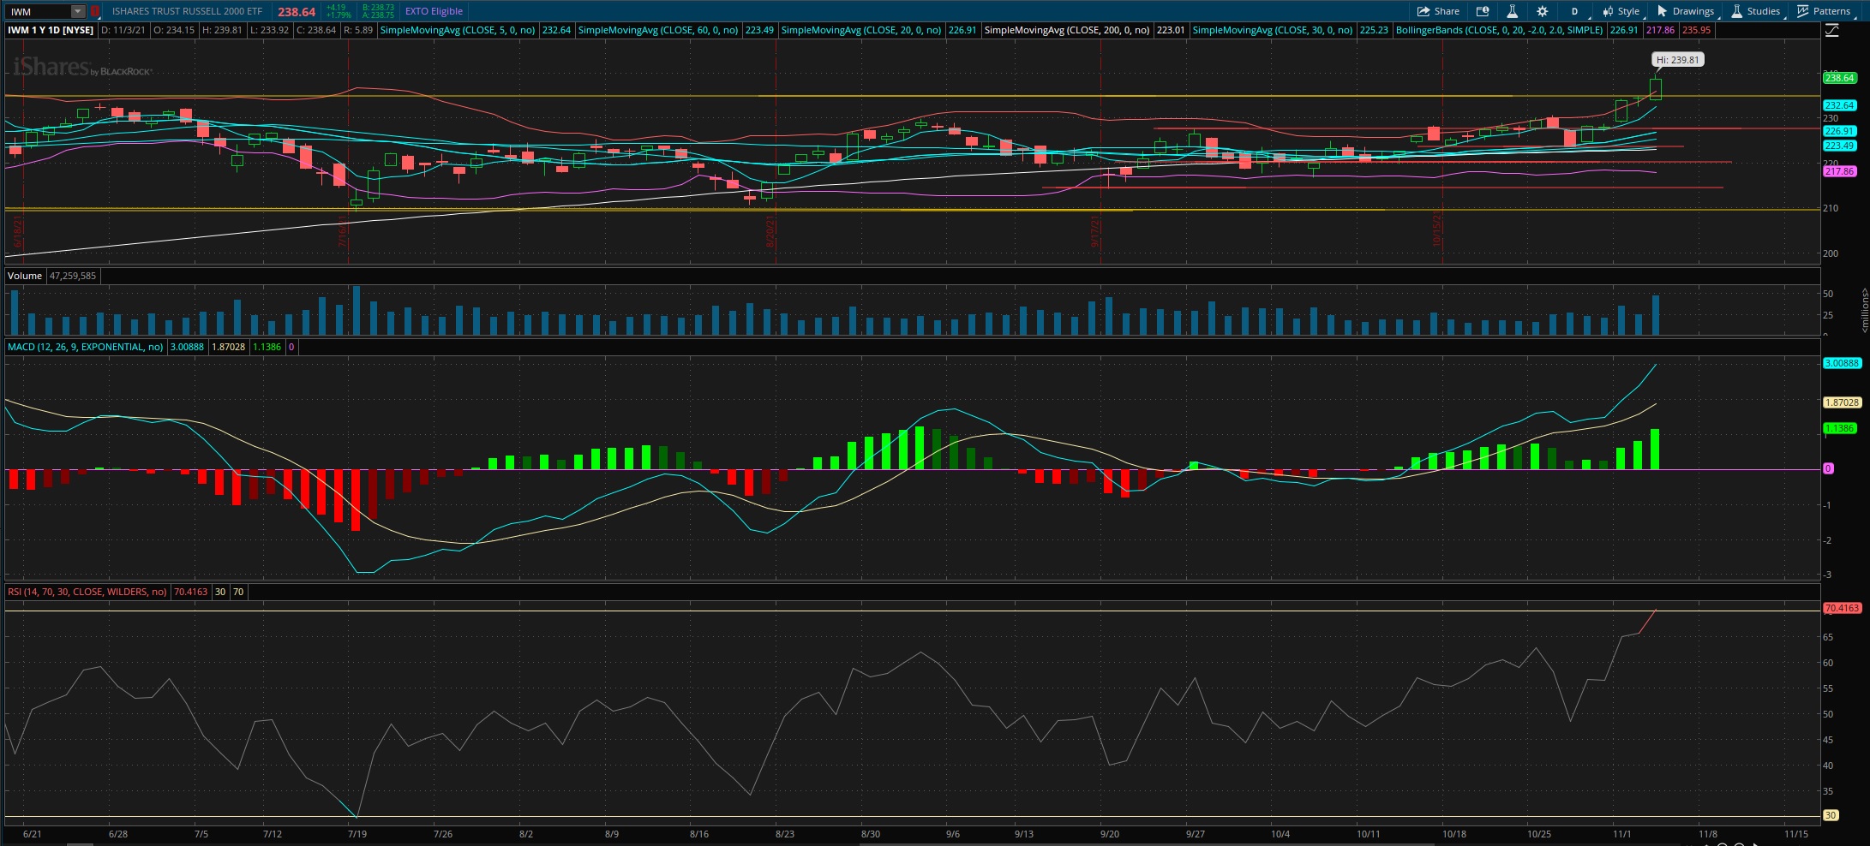Open the chart alert/notes icon next to Share

pos(1483,11)
